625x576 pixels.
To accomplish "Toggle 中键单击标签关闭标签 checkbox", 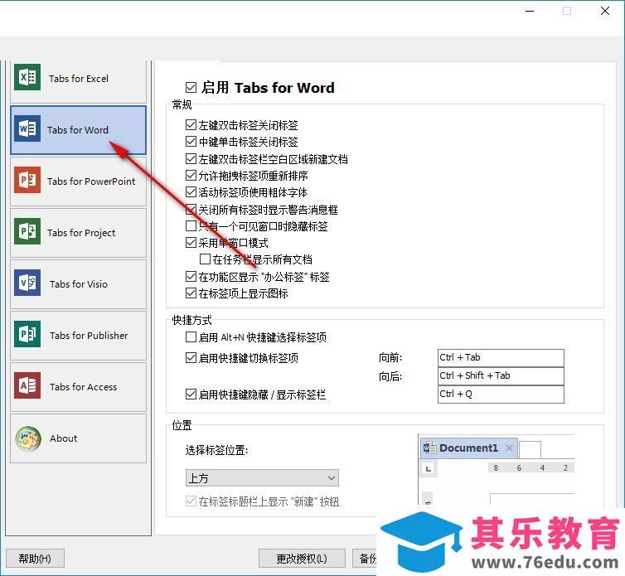I will pyautogui.click(x=191, y=142).
